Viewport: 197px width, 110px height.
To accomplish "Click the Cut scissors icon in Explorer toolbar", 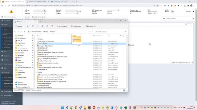I will coord(28,26).
